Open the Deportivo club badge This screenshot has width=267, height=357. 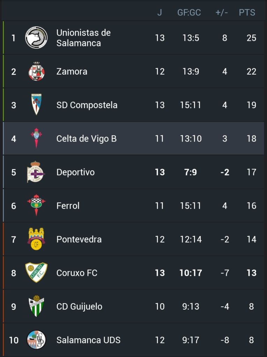pos(36,172)
